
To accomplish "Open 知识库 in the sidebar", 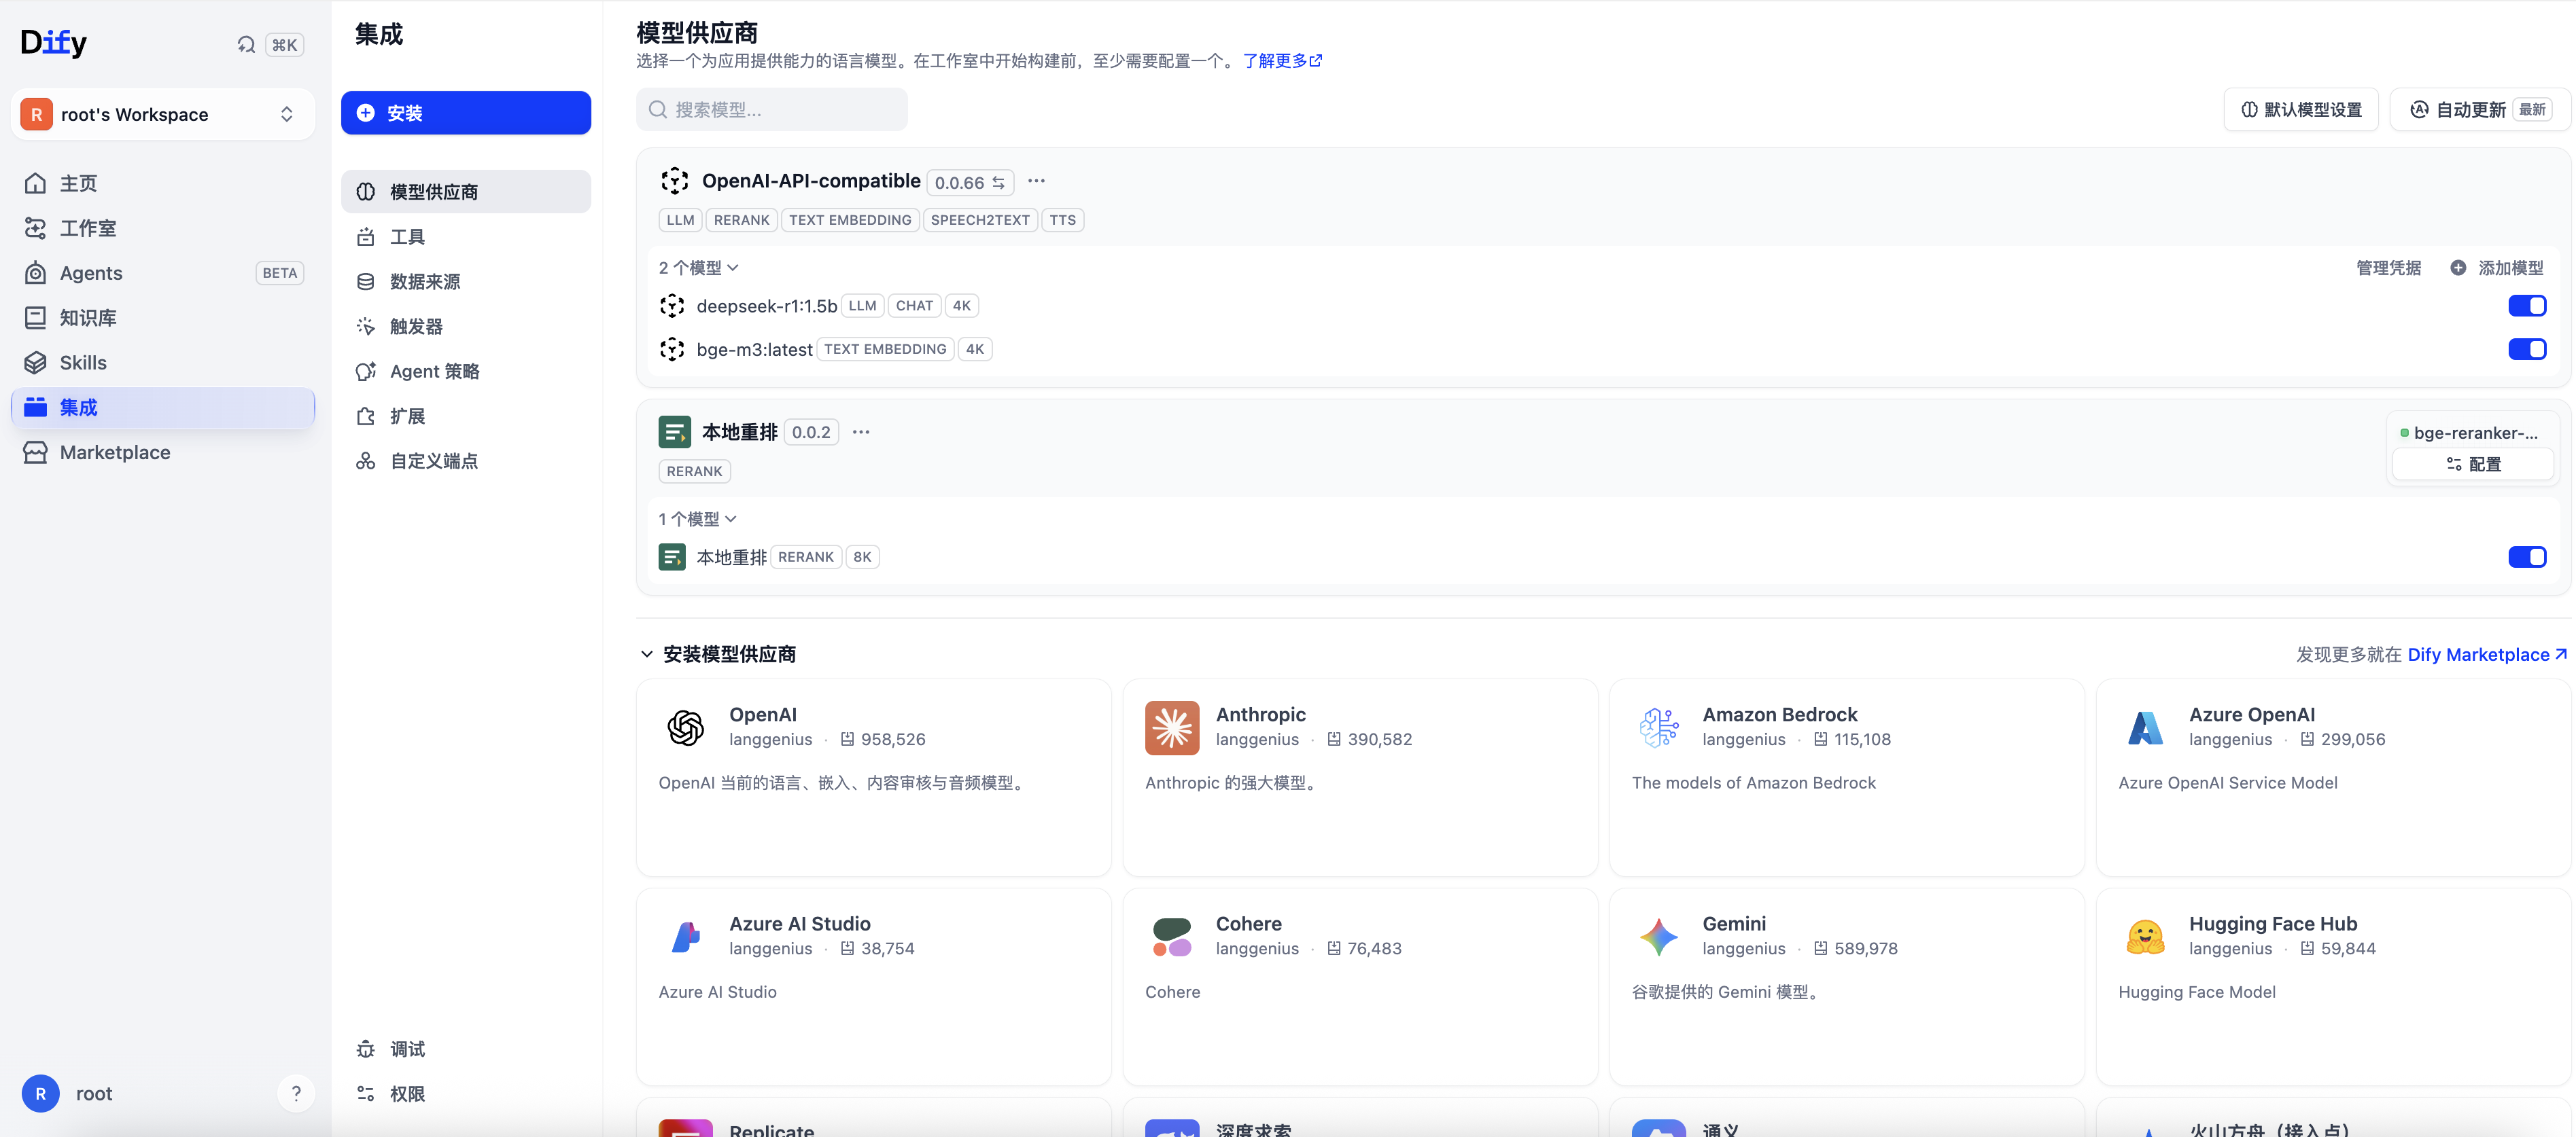I will (x=162, y=318).
